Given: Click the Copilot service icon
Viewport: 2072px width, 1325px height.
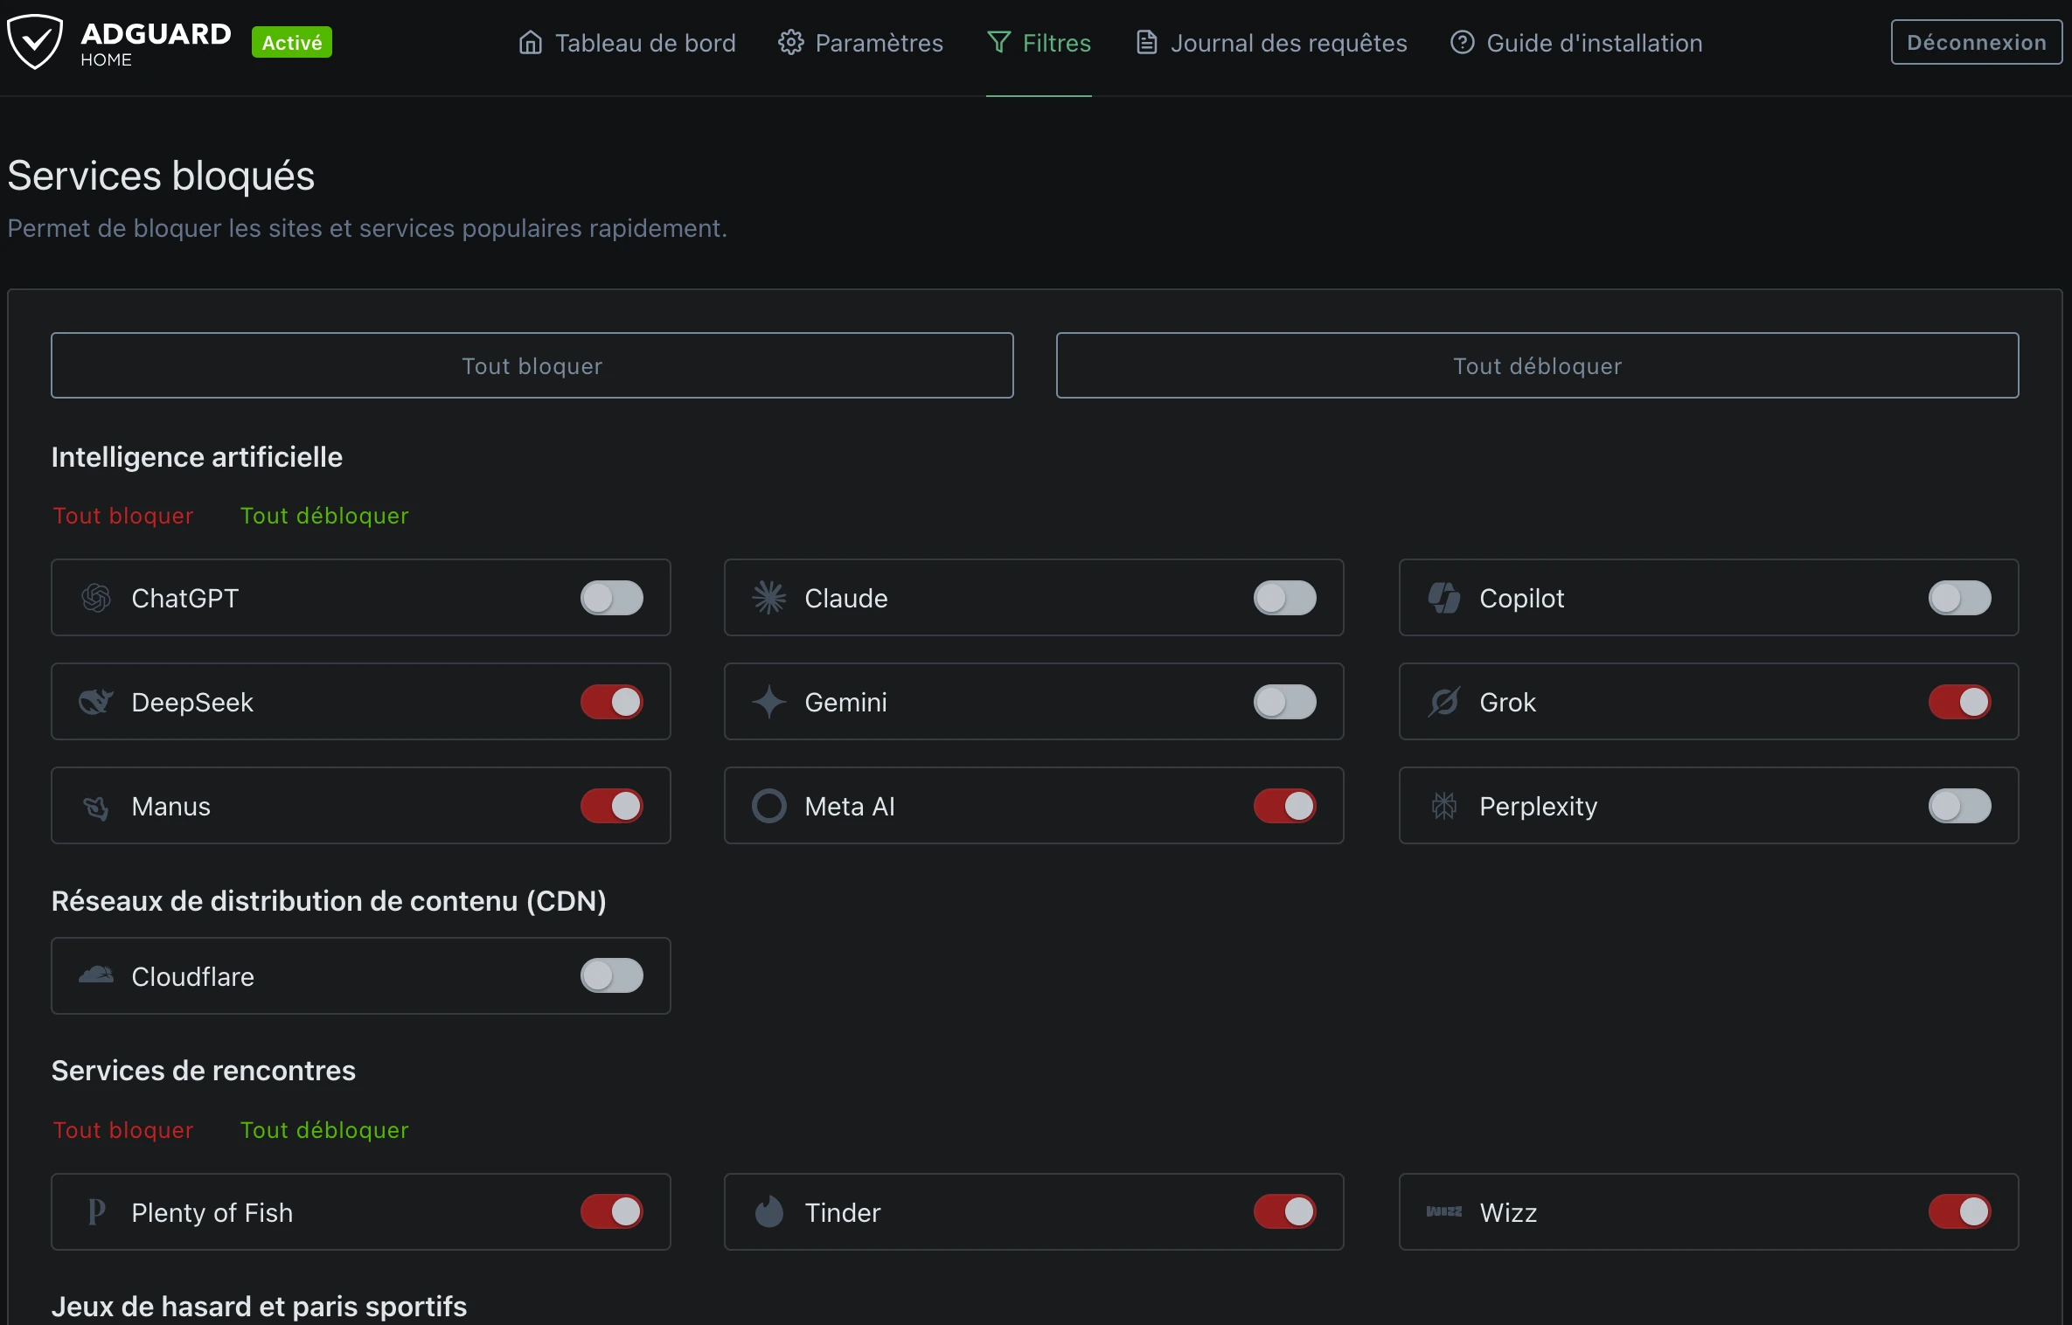Looking at the screenshot, I should (x=1444, y=598).
